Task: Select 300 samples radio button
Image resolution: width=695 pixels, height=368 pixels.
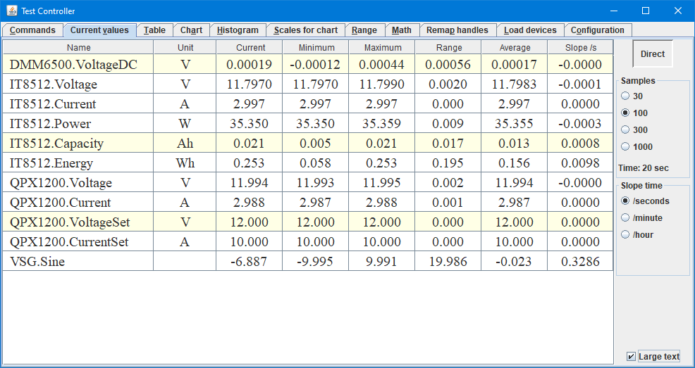Action: click(x=625, y=129)
